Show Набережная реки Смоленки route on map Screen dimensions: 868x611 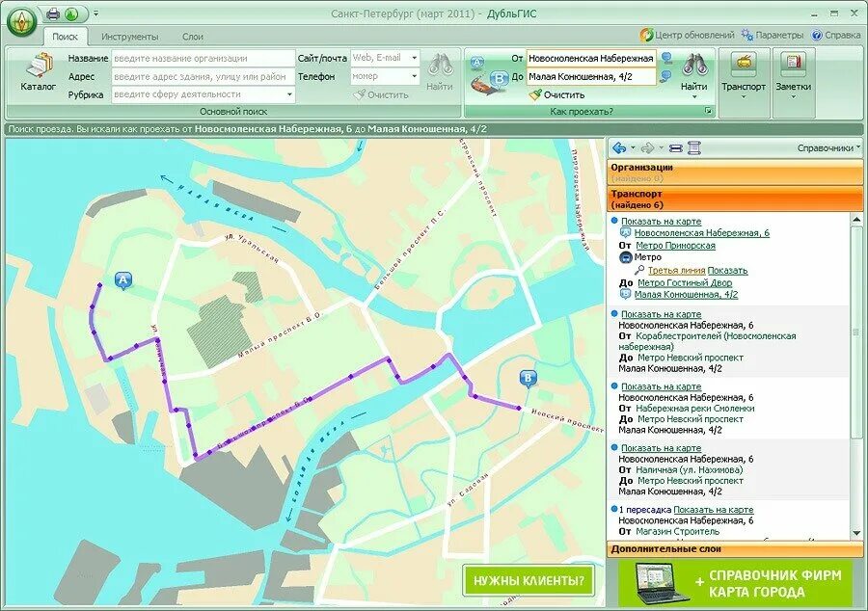point(661,386)
